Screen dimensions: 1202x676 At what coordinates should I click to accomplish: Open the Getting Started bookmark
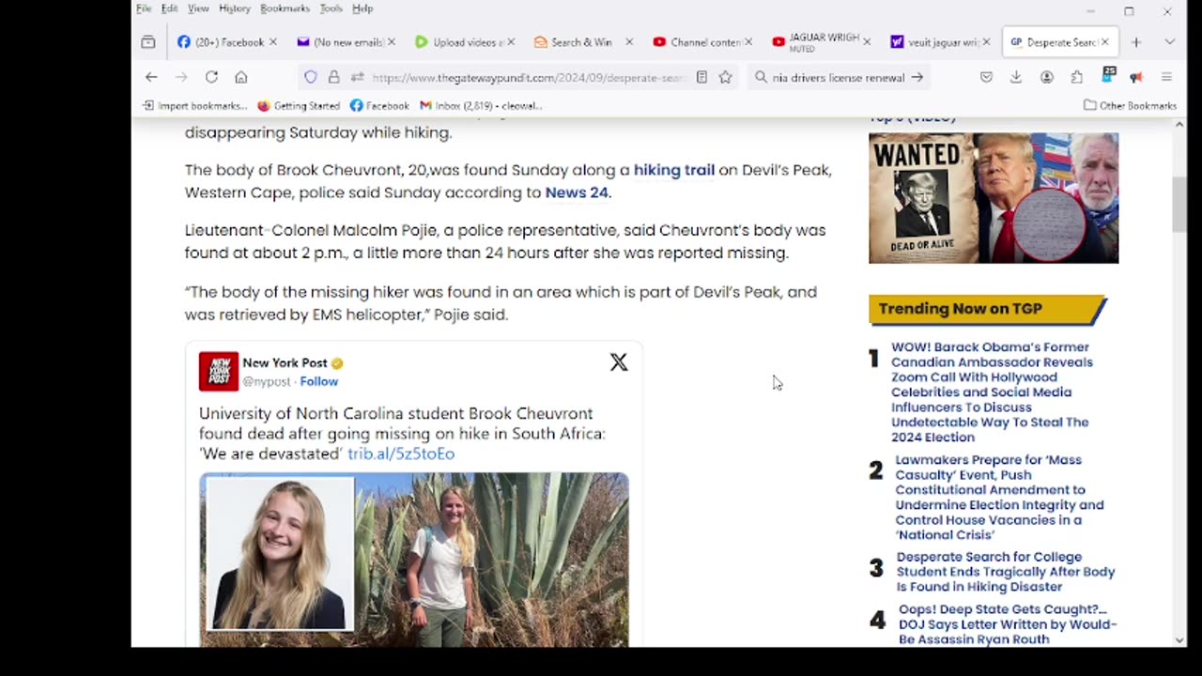click(x=299, y=105)
